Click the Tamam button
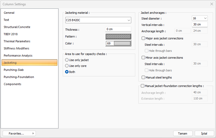This screenshot has height=138, width=216. [x=183, y=134]
